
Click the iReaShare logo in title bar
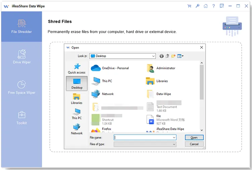pyautogui.click(x=6, y=6)
